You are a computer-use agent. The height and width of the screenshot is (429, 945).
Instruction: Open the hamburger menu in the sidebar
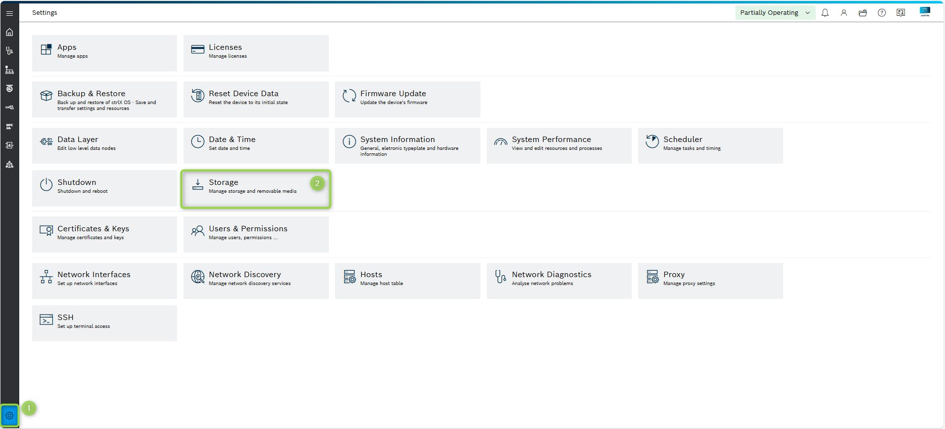tap(9, 13)
